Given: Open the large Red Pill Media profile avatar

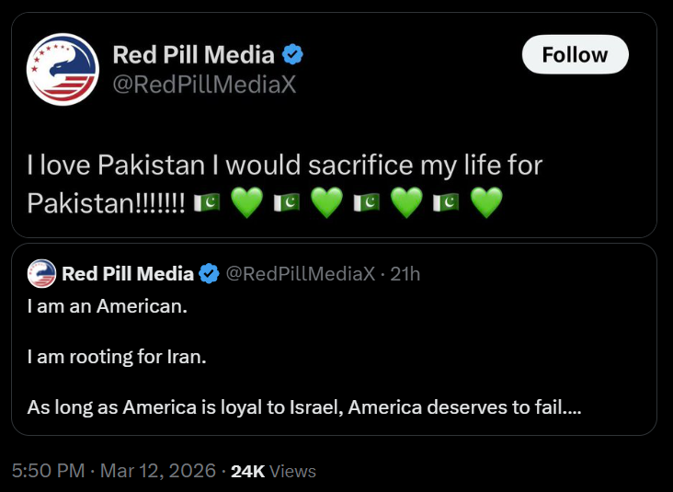Looking at the screenshot, I should (x=63, y=70).
